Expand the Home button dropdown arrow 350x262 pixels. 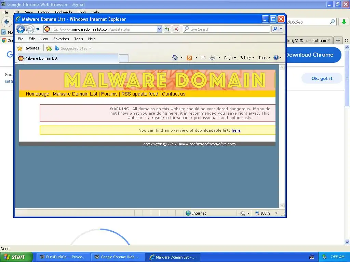181,58
